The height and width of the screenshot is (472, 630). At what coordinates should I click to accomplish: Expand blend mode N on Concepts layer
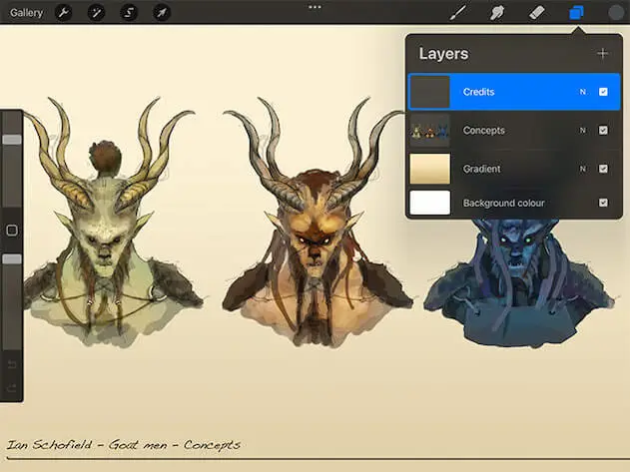tap(582, 130)
